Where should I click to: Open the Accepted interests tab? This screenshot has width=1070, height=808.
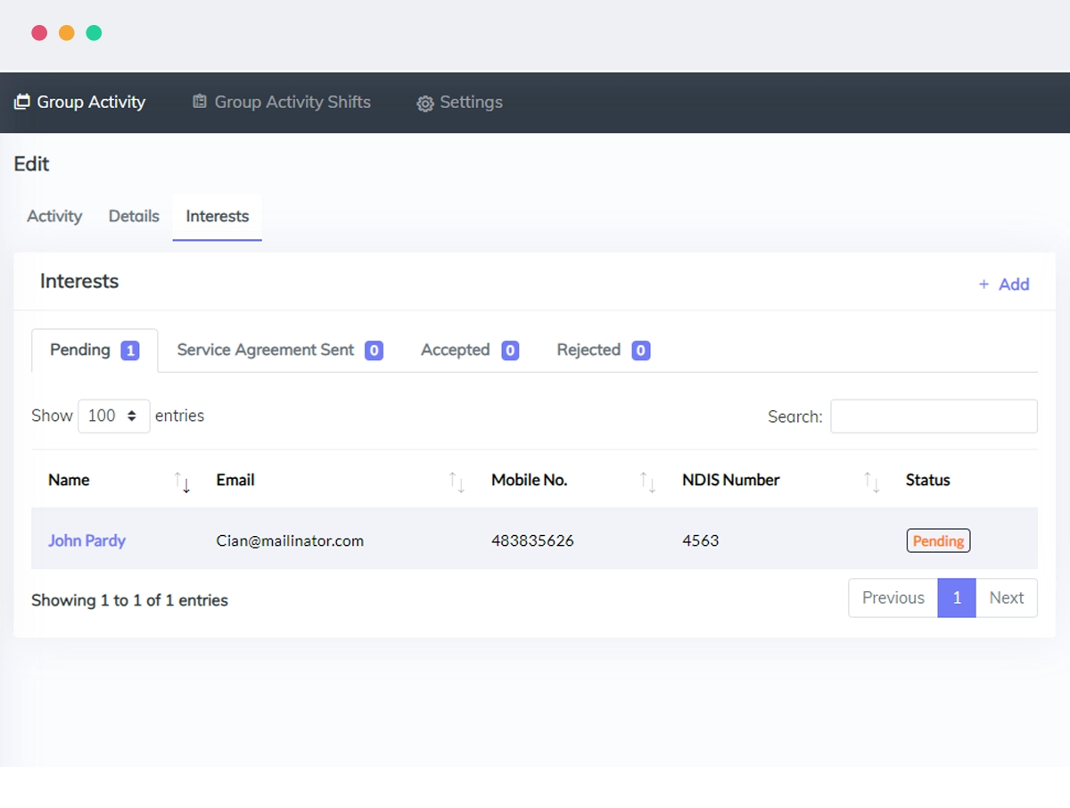[470, 350]
